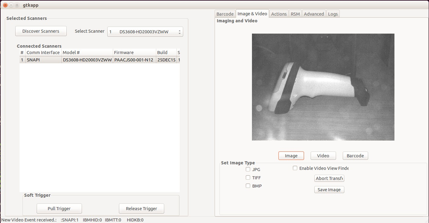The image size is (429, 223).
Task: Click the Video capture button
Action: coord(323,156)
